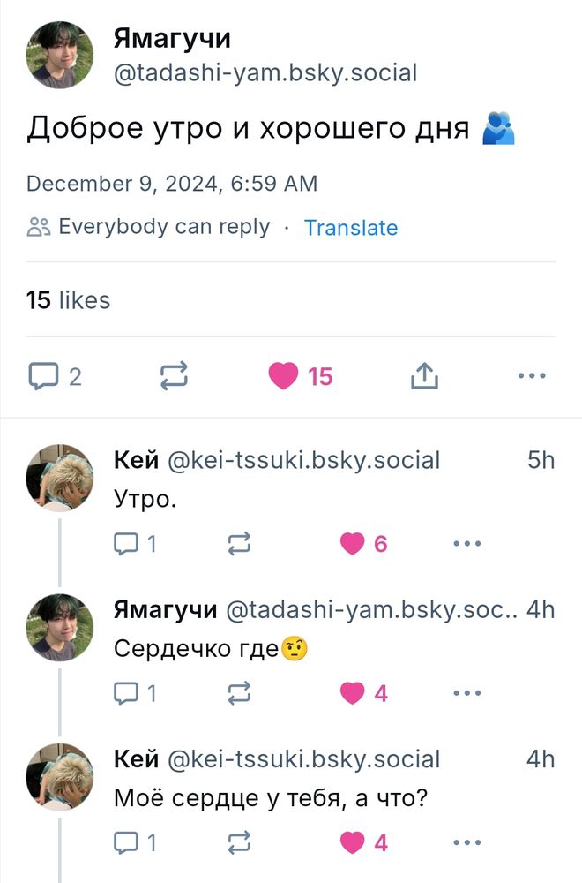Open the @tadashi-yam.bsky.social handle in the header

265,72
